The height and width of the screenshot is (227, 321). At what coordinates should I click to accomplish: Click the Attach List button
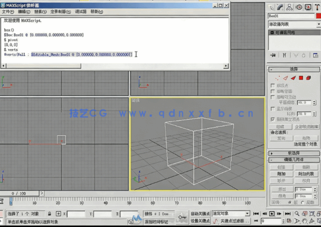point(306,174)
